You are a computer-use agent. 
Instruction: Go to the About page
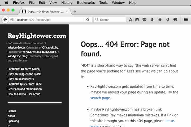(11, 116)
